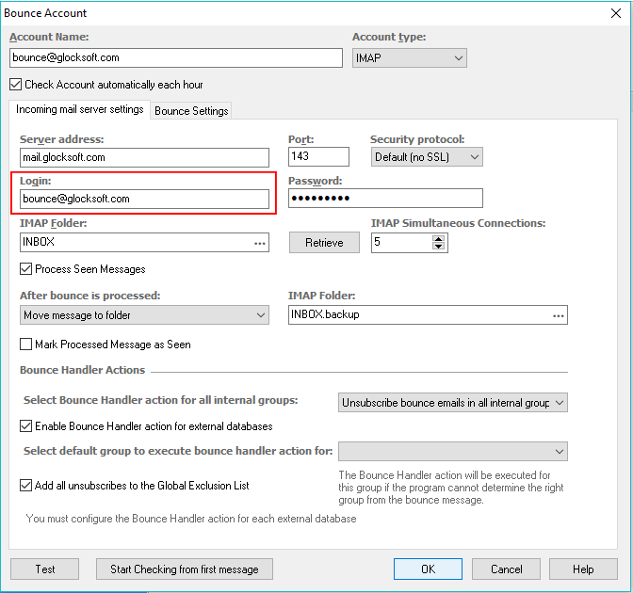The width and height of the screenshot is (633, 593).
Task: Toggle Enable Bounce Handler action for external databases
Action: point(25,426)
